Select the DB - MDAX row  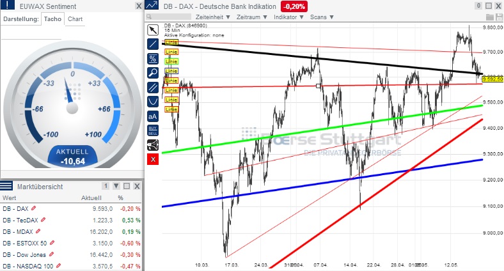point(71,232)
